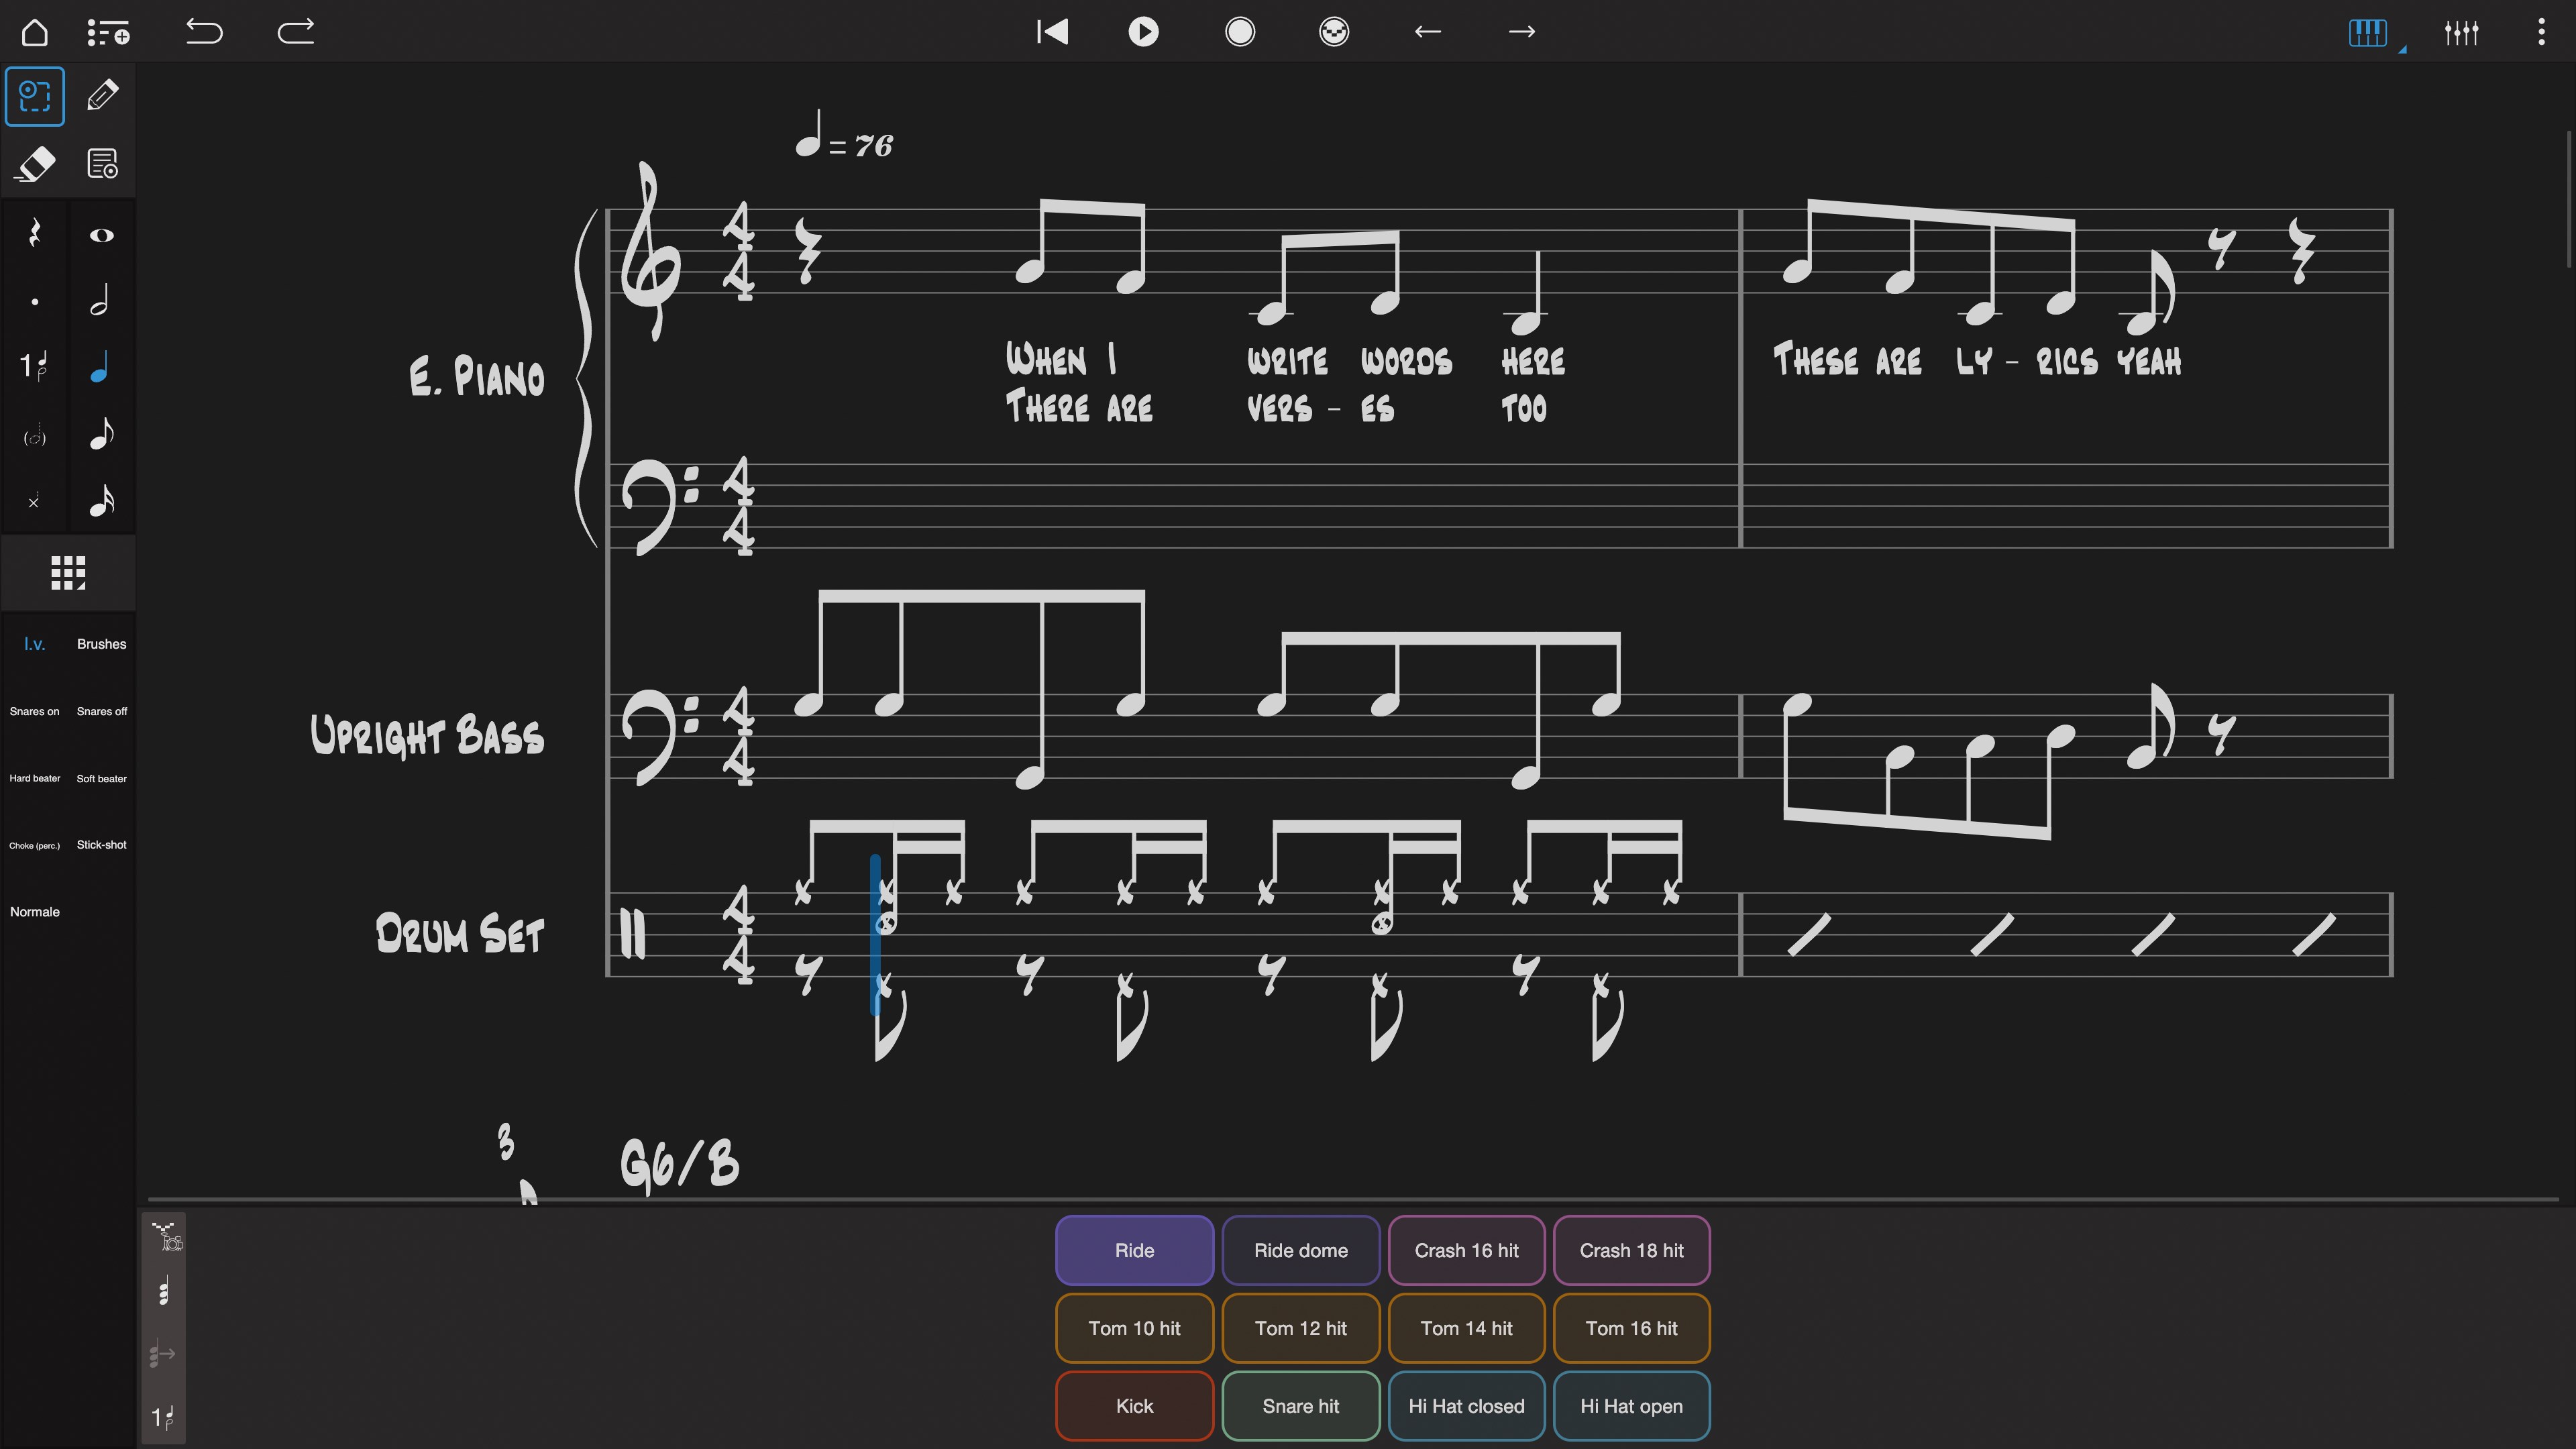Activate the selection marquee tool

tap(35, 96)
